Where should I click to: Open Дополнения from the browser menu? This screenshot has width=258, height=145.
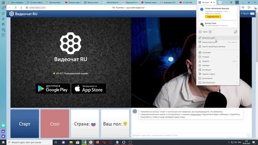click(218, 78)
